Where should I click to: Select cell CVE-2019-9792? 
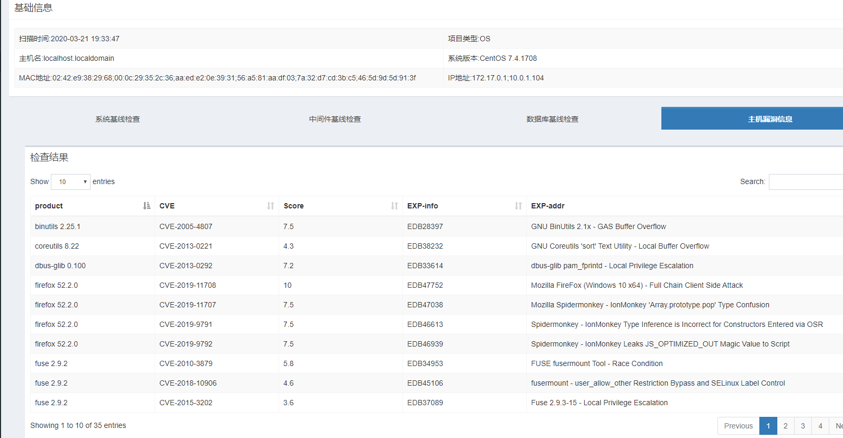186,344
